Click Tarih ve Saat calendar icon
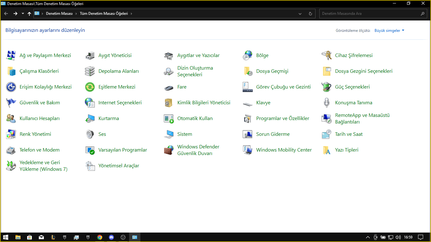Viewport: 431px width, 242px height. pos(327,134)
